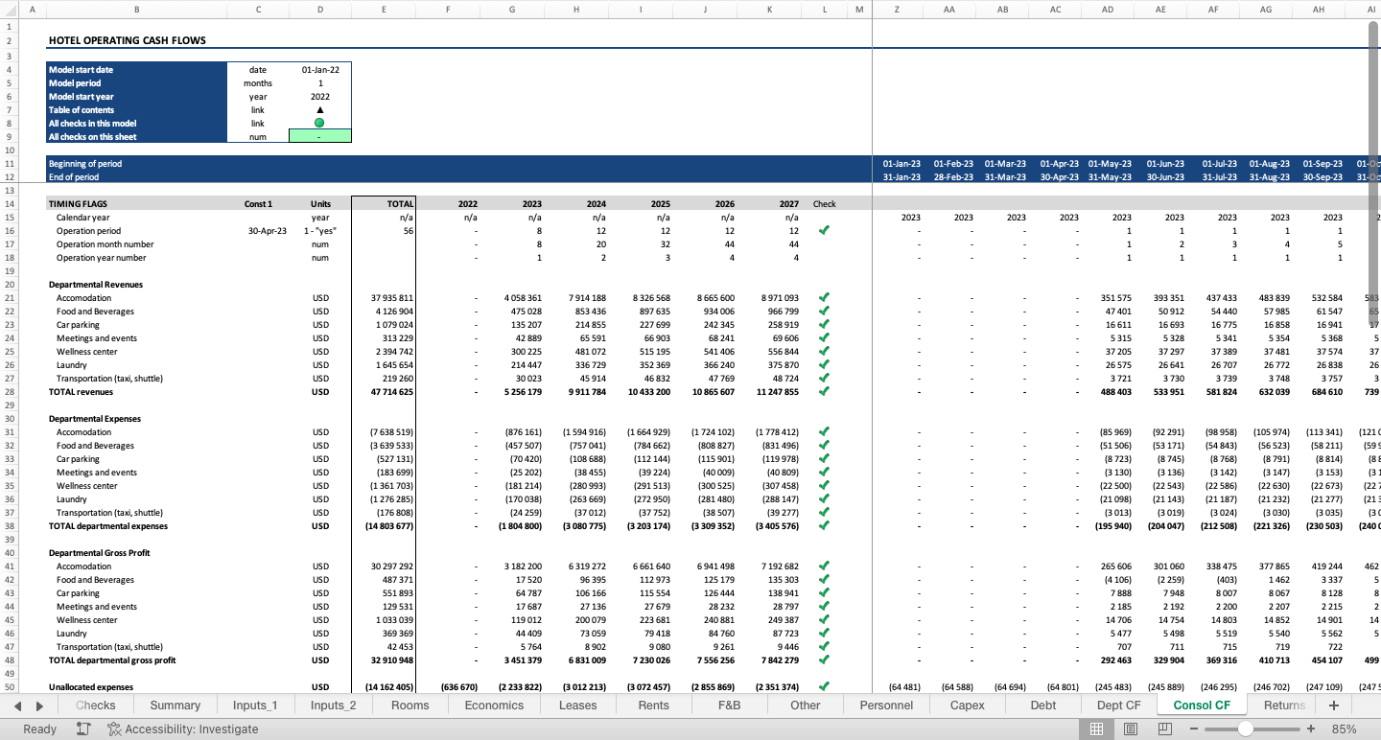The height and width of the screenshot is (740, 1381).
Task: Switch to the Economics sheet tab
Action: [x=493, y=705]
